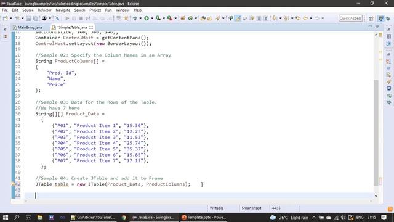This screenshot has height=222, width=394.
Task: Maximize the editor area view
Action: pyautogui.click(x=377, y=27)
